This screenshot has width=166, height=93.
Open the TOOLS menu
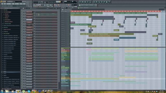(x=21, y=4)
